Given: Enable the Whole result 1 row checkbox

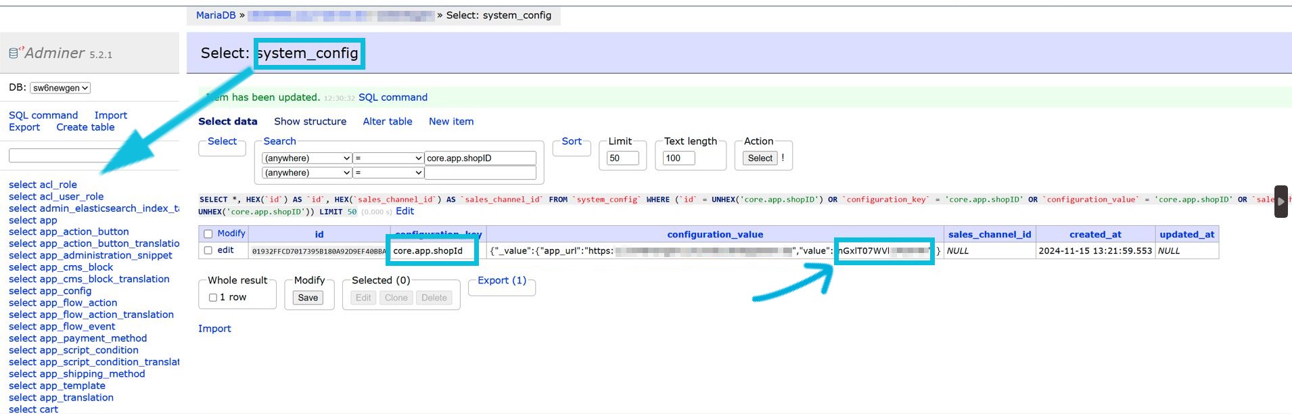Looking at the screenshot, I should (x=213, y=298).
